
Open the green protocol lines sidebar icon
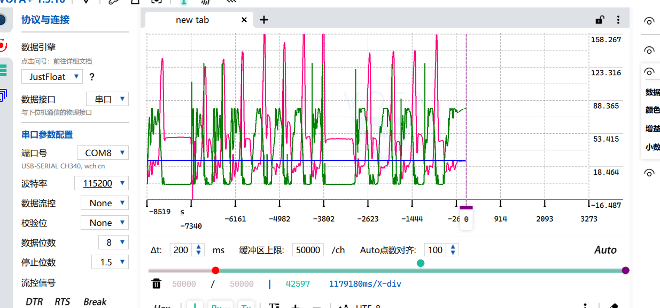pyautogui.click(x=3, y=70)
